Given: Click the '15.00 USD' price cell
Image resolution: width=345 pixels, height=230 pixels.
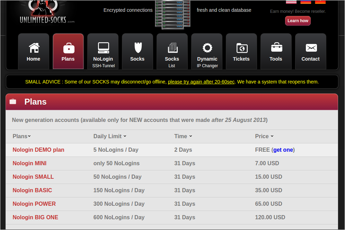Looking at the screenshot, I should pyautogui.click(x=268, y=177).
